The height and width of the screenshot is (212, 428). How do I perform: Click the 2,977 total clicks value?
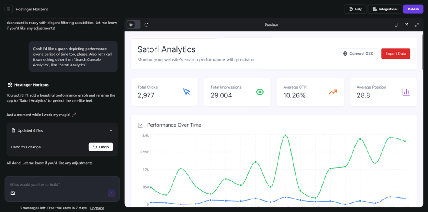(x=146, y=95)
